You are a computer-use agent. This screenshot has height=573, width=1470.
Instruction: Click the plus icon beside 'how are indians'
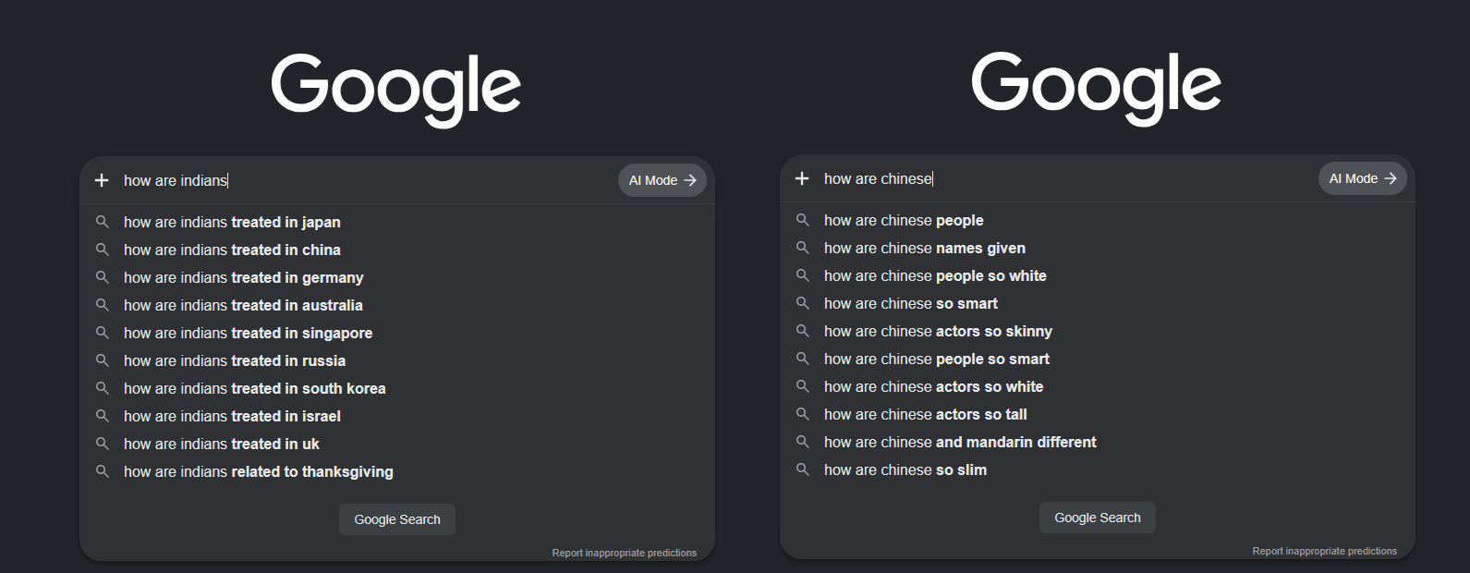pyautogui.click(x=102, y=180)
